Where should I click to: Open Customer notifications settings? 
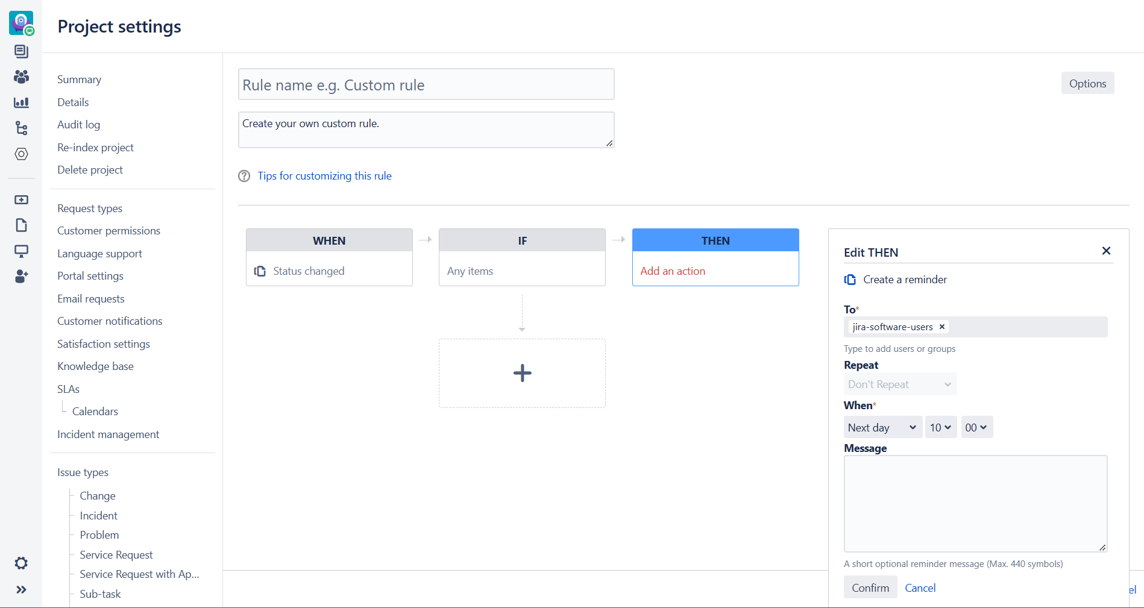click(110, 321)
